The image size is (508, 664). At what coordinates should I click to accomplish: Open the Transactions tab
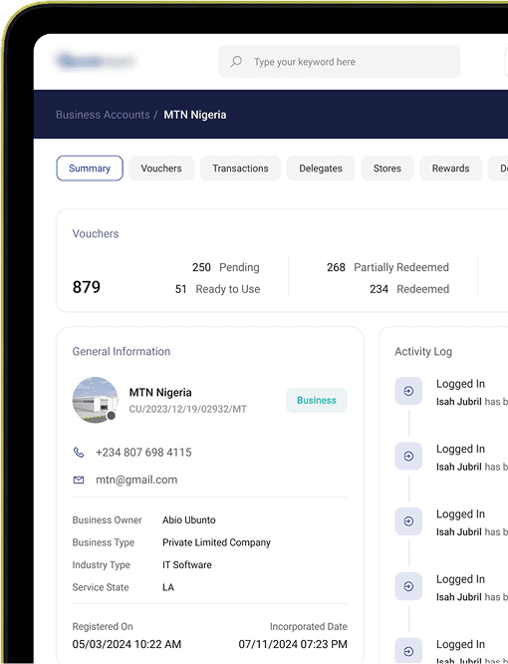[240, 168]
